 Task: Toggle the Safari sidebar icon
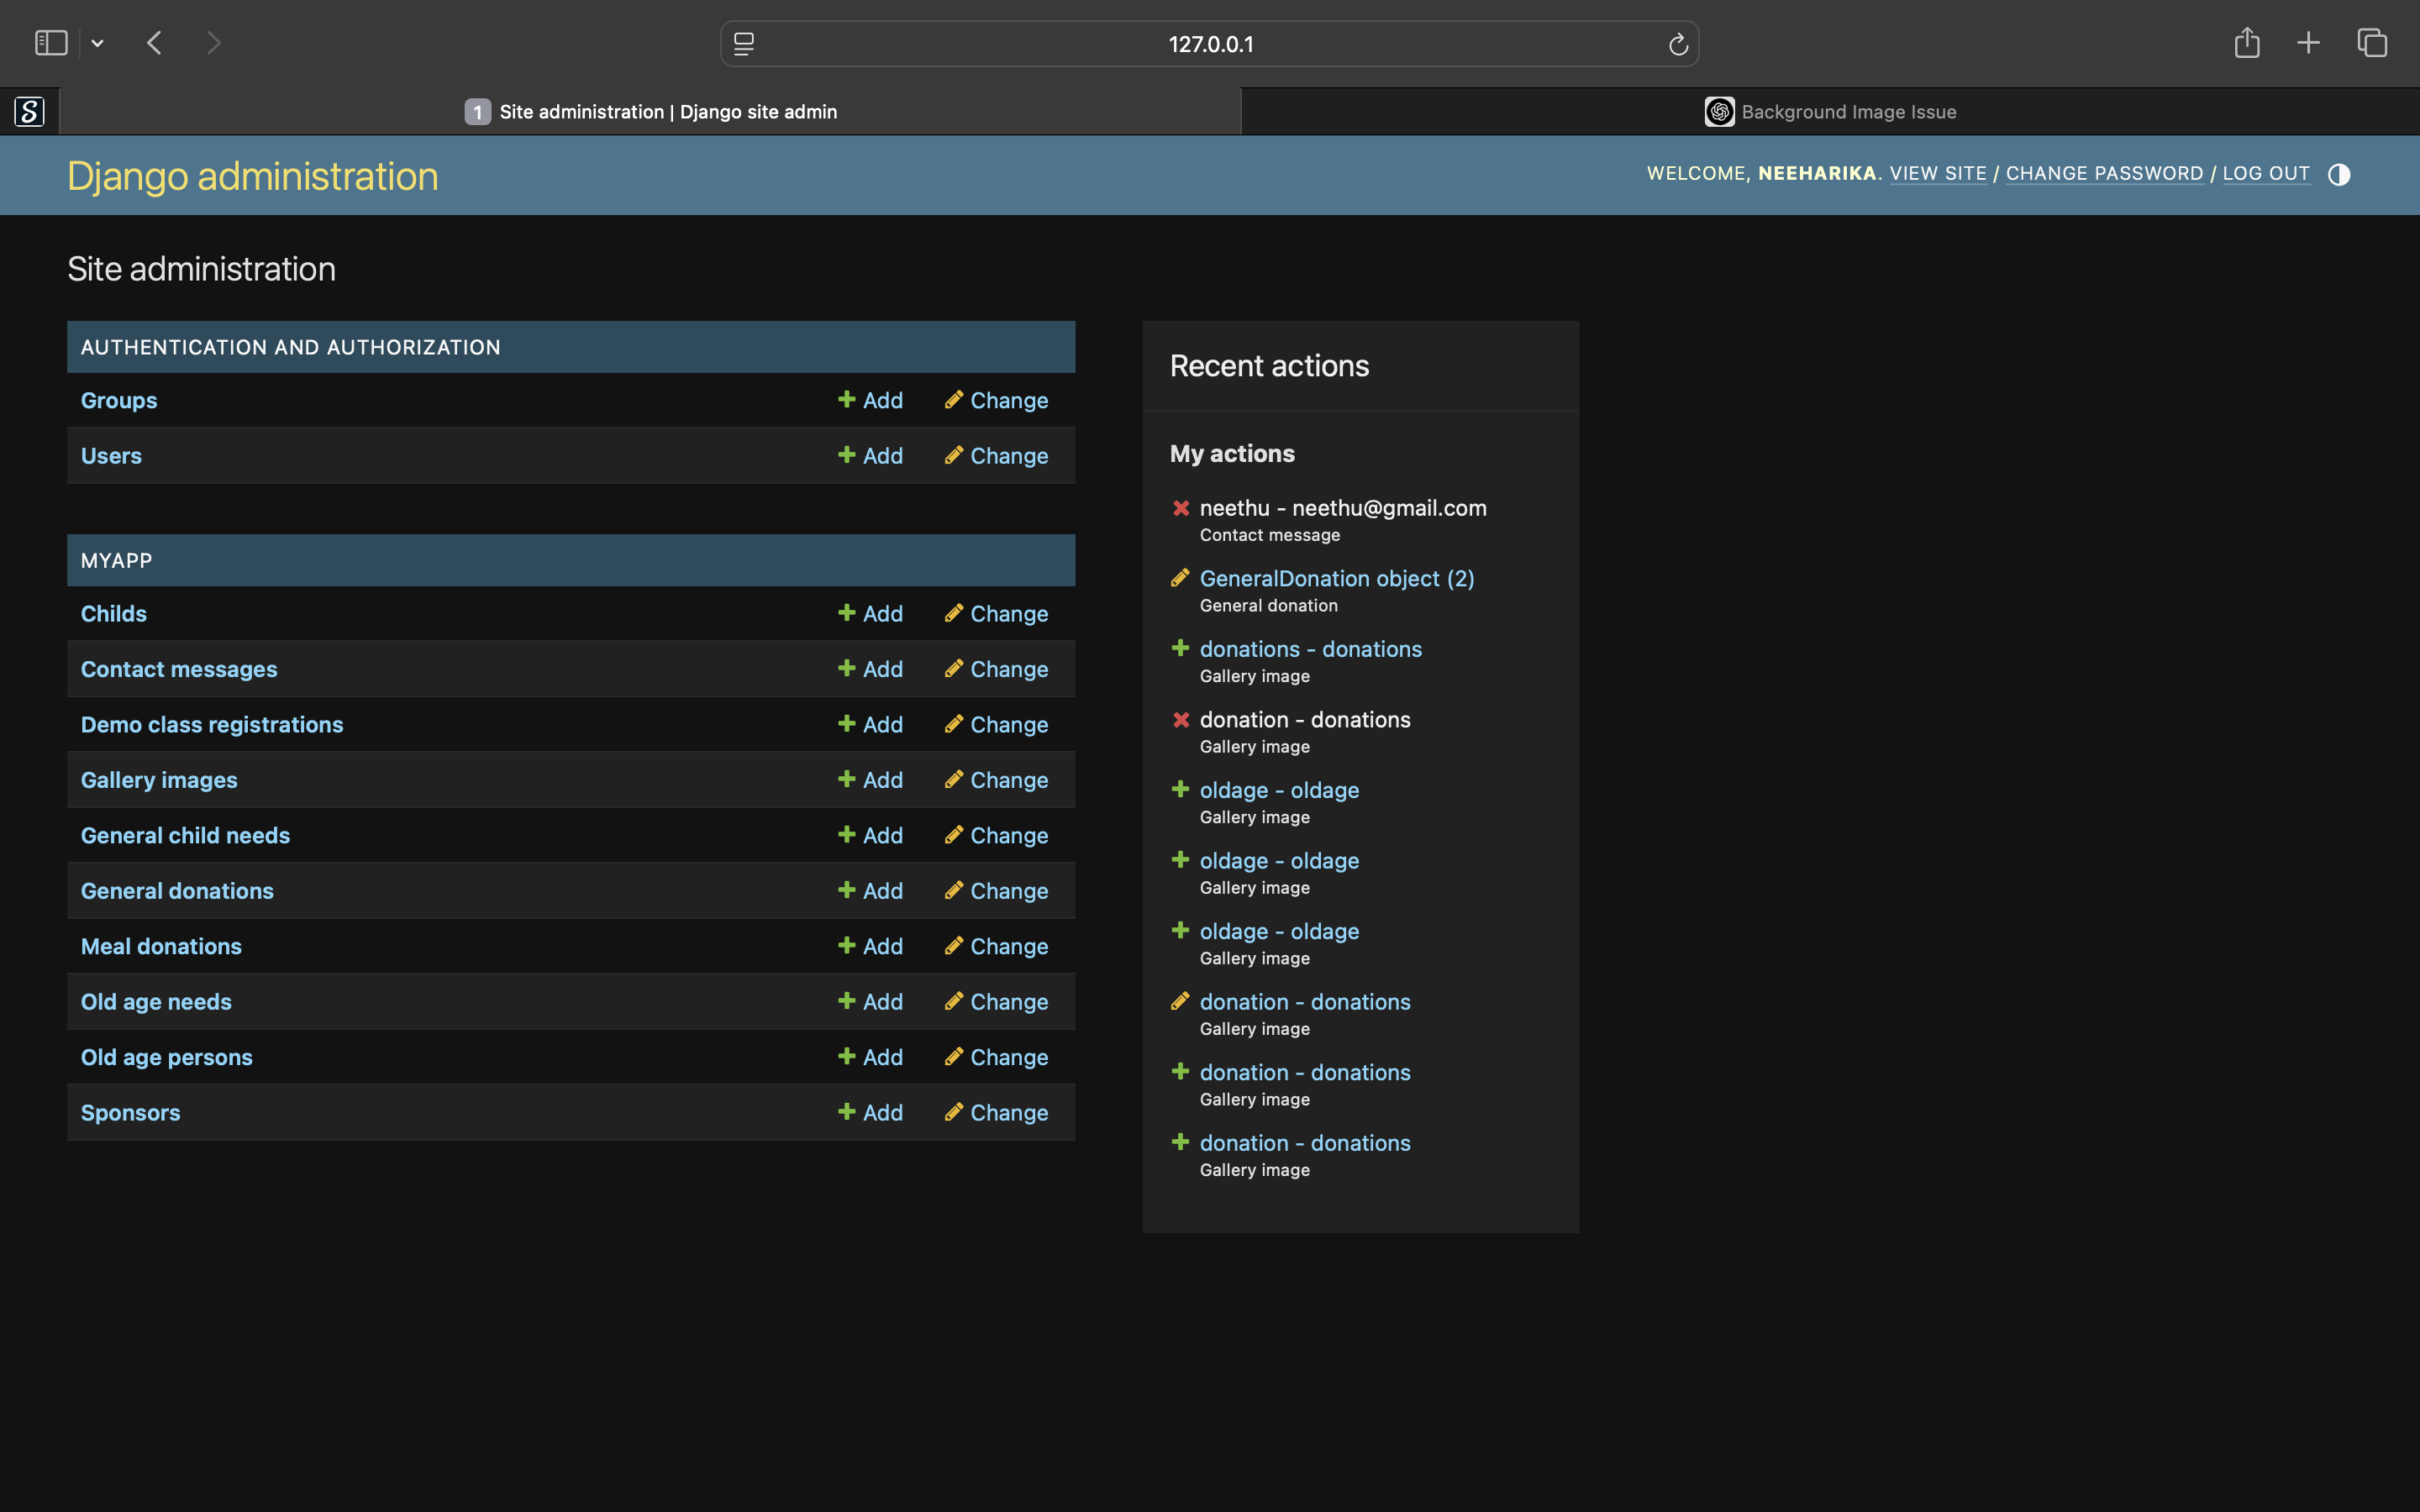tap(51, 43)
